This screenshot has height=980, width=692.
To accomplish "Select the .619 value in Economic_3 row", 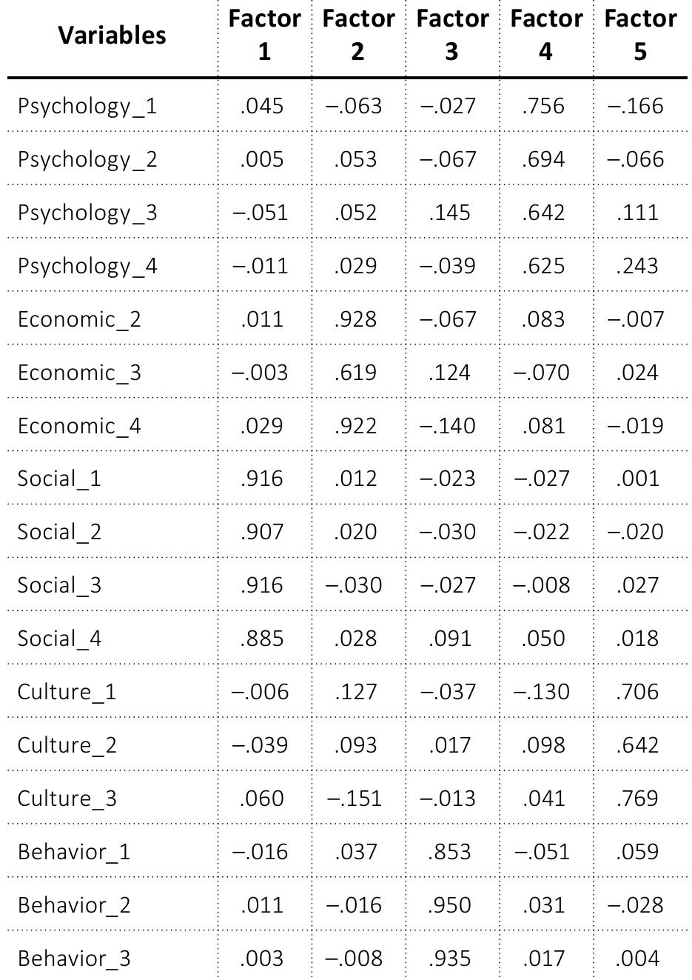I will [355, 373].
